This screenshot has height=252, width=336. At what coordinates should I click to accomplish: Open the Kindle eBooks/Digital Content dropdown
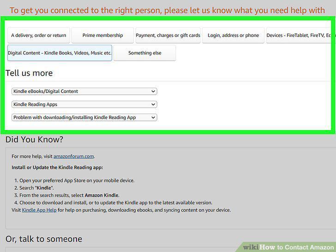(x=84, y=91)
